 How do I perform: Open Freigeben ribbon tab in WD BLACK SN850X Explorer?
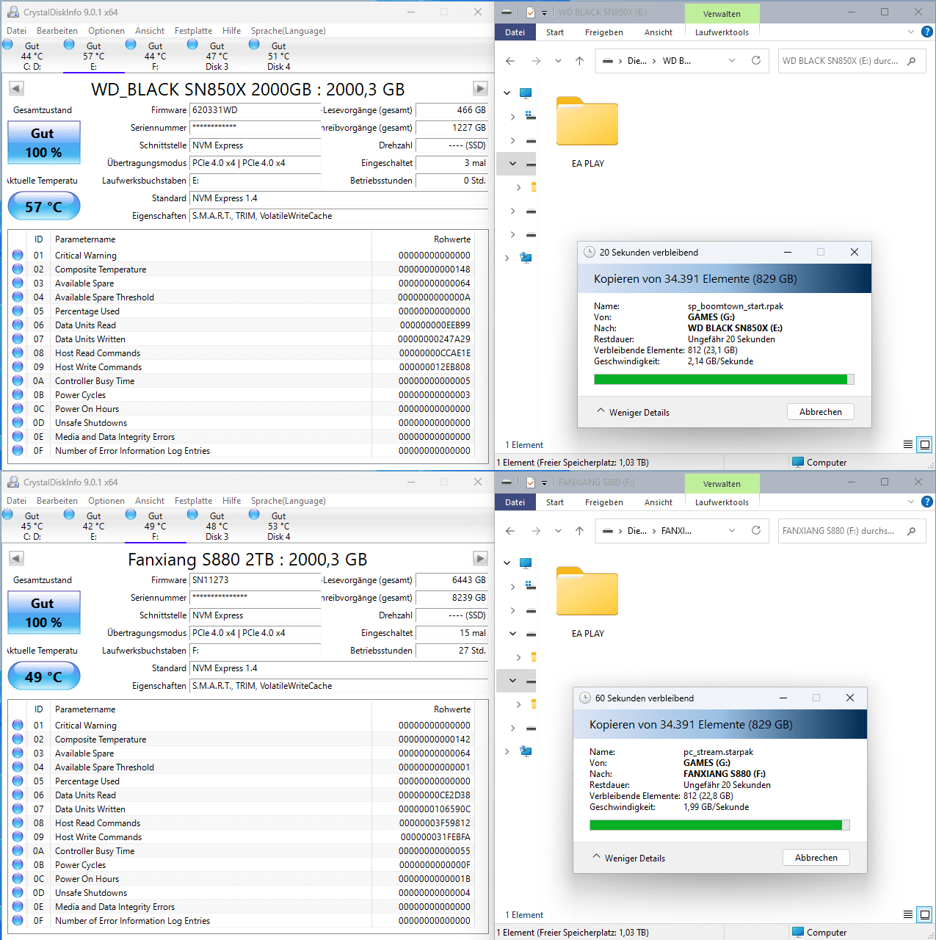tap(604, 32)
